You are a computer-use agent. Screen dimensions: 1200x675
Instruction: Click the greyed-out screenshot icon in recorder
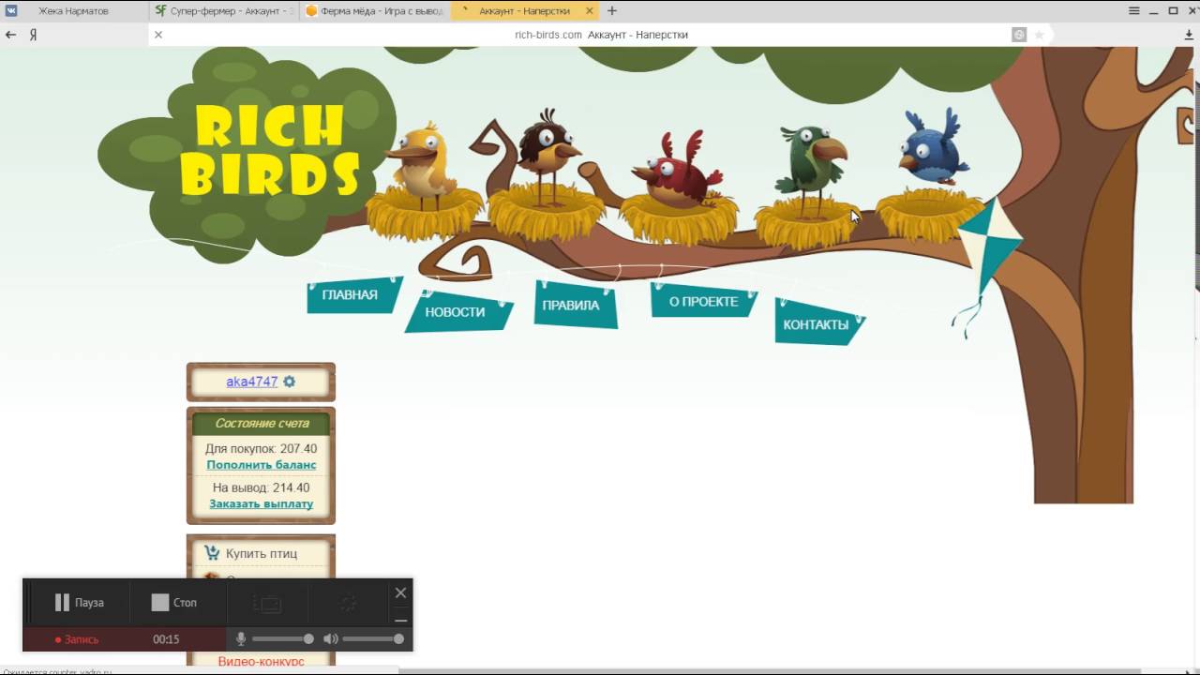(268, 604)
